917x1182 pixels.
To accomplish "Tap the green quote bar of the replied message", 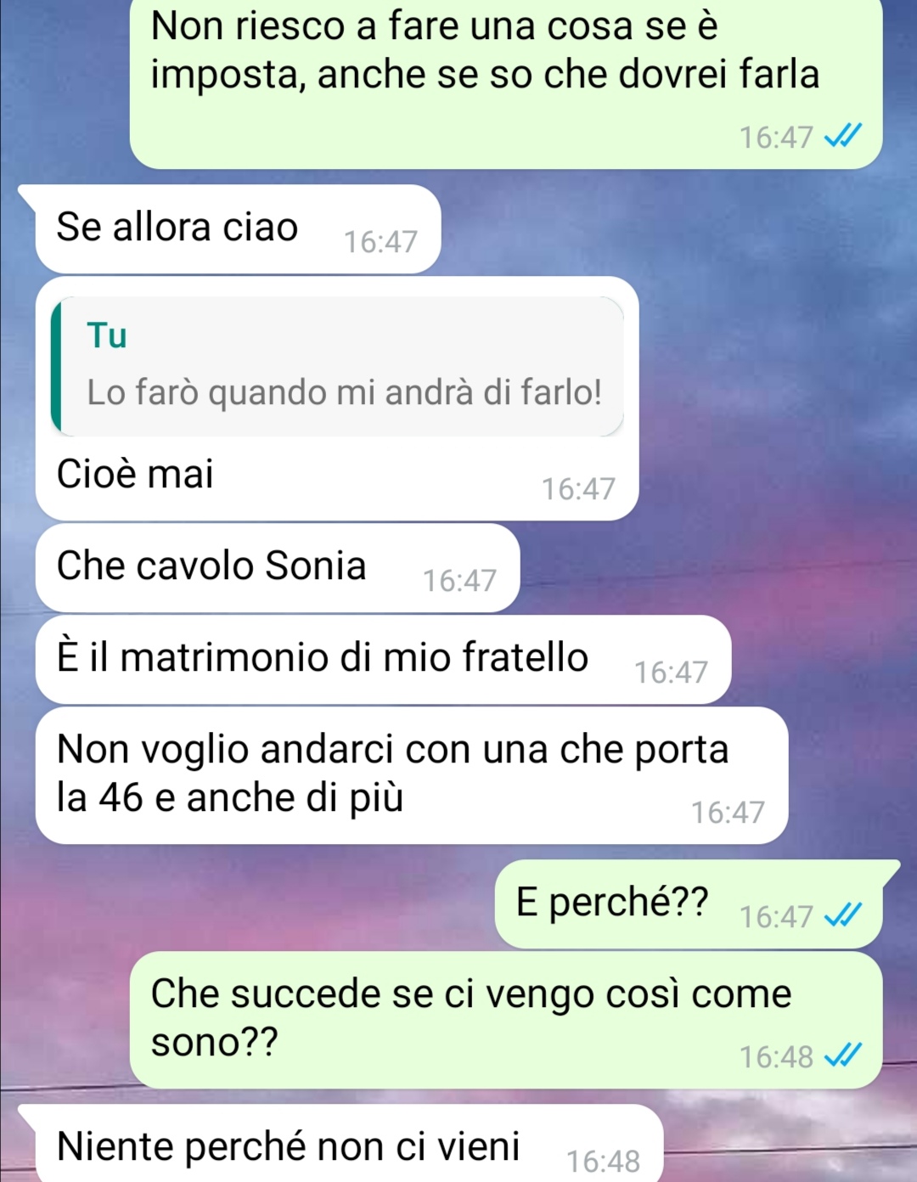I will tap(56, 366).
